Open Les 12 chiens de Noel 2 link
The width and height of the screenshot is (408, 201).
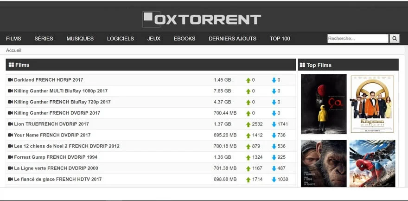pos(67,146)
